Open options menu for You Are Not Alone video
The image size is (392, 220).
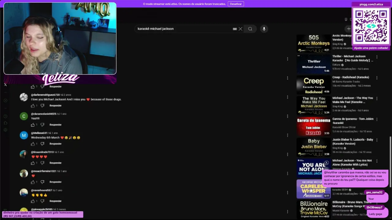point(377,161)
